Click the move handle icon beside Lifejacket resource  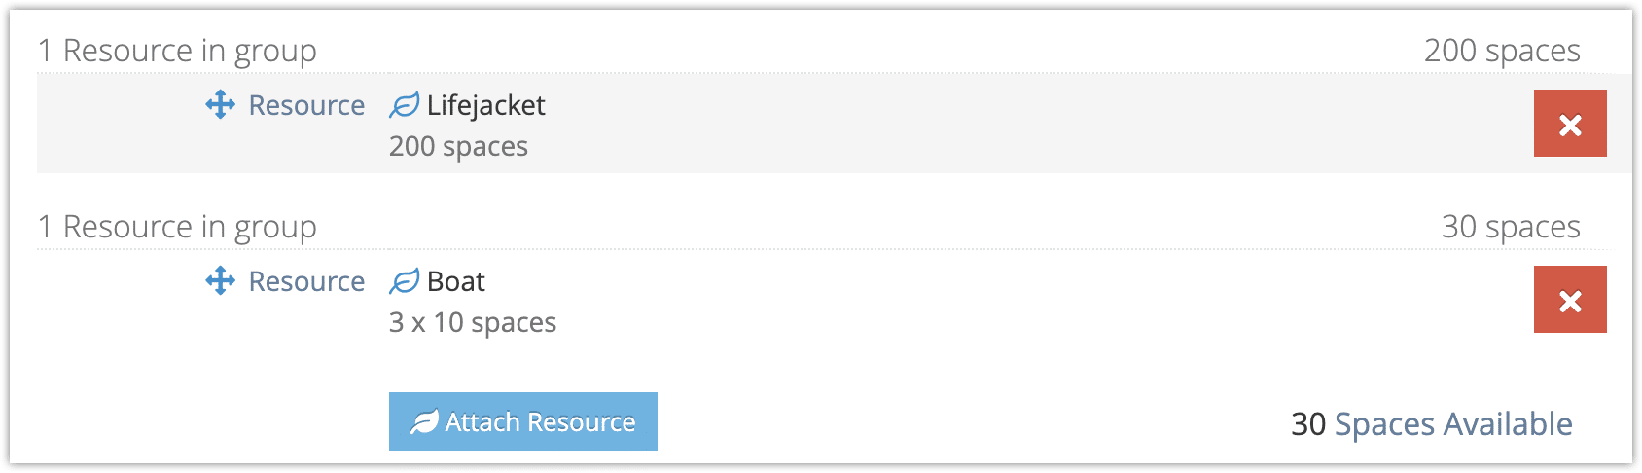coord(221,105)
